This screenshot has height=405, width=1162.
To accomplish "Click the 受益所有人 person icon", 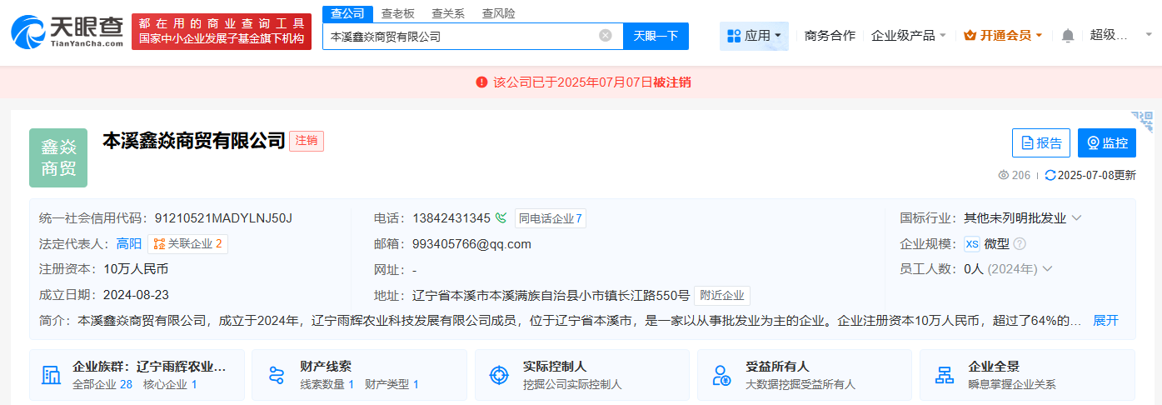I will click(x=722, y=375).
